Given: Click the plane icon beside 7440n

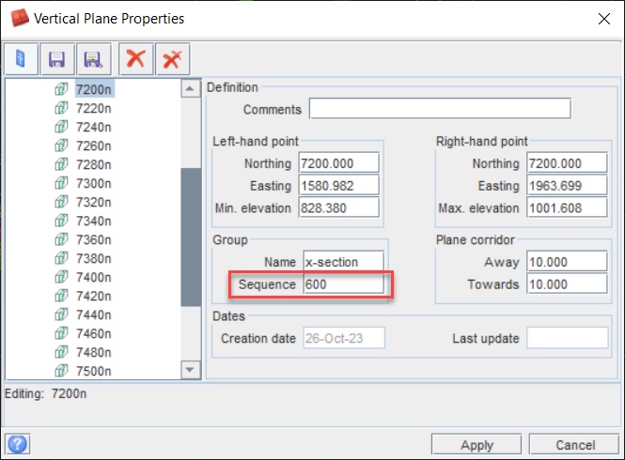Looking at the screenshot, I should [x=62, y=314].
